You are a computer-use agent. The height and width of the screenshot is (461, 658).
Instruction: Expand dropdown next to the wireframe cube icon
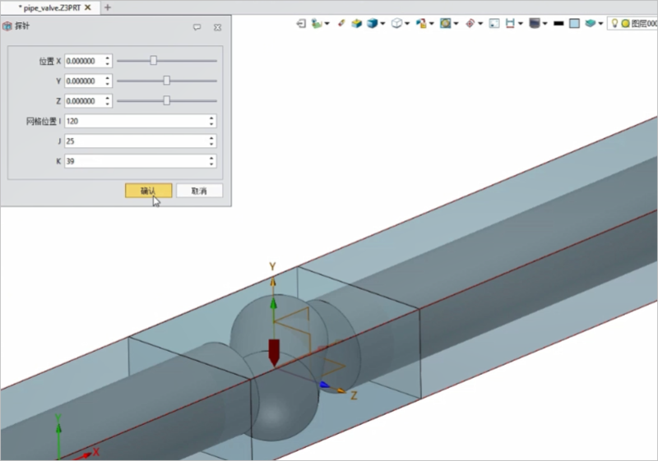(407, 24)
